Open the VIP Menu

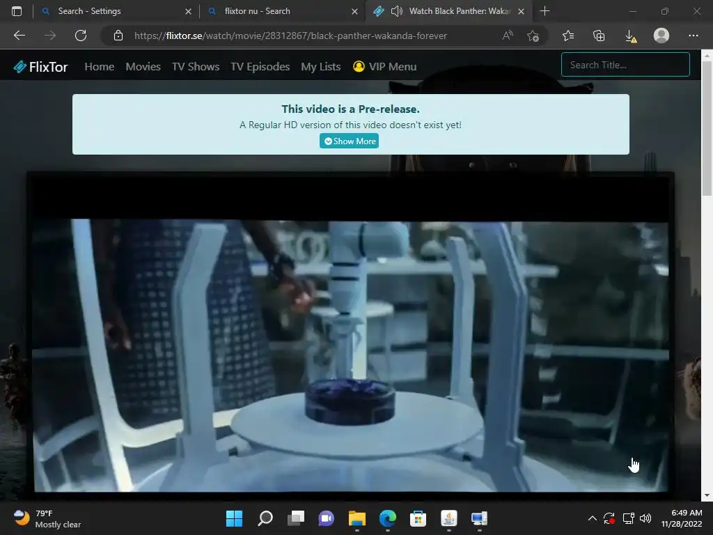tap(384, 66)
